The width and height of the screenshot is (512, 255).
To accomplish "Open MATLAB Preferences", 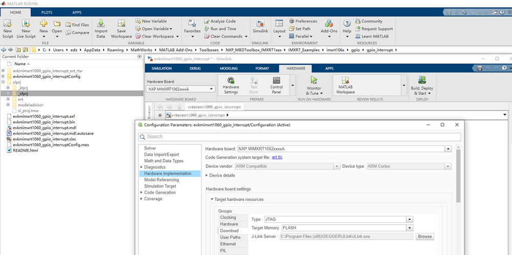I will (x=303, y=21).
